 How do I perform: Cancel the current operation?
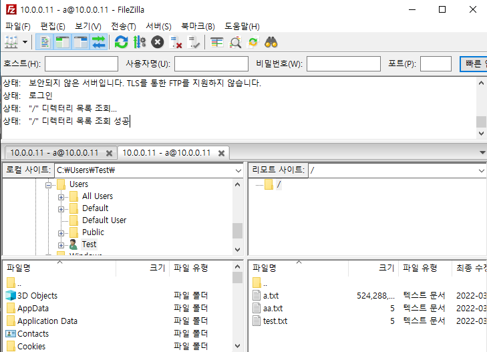pyautogui.click(x=158, y=42)
